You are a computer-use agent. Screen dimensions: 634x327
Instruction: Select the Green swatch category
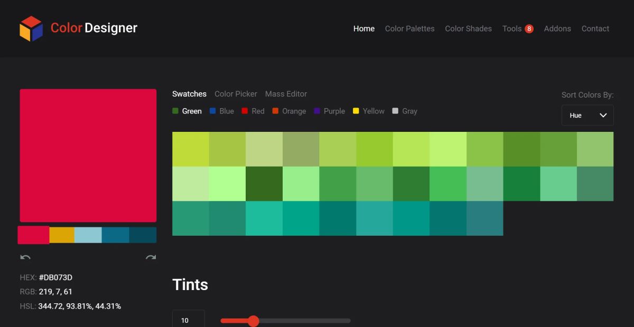[187, 111]
